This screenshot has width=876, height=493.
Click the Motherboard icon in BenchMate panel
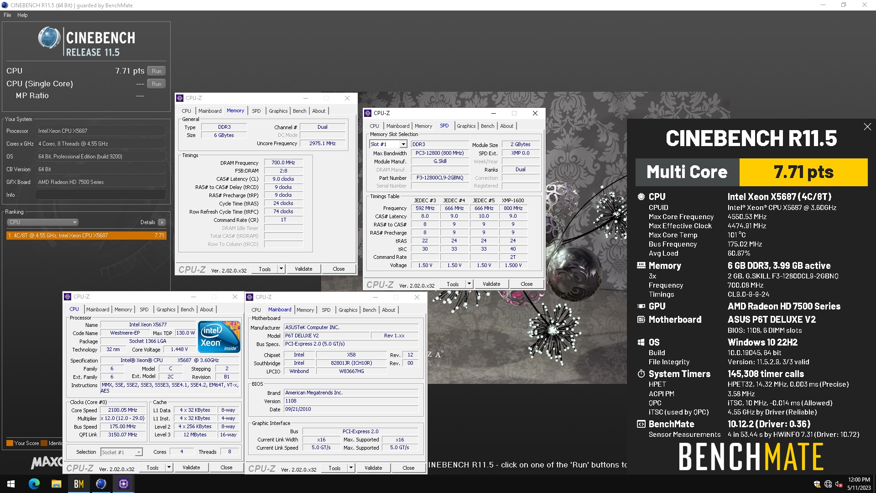click(641, 320)
